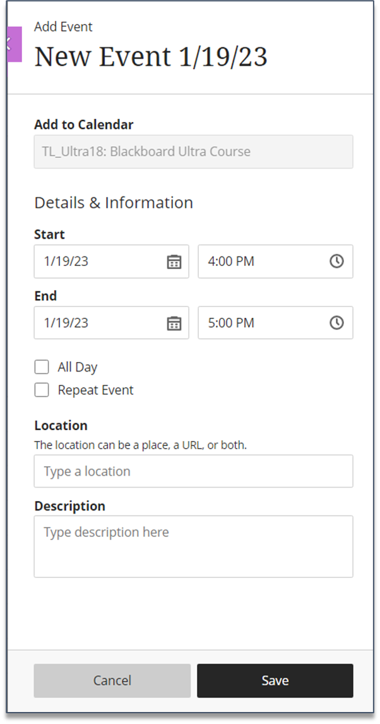Focus the Type description here box

tap(194, 546)
